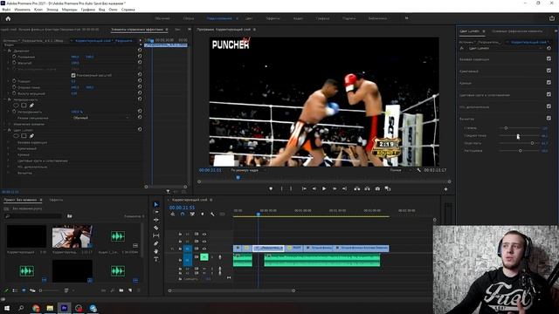Toggle Linked Selection in timeline header
The height and width of the screenshot is (314, 559).
[192, 215]
